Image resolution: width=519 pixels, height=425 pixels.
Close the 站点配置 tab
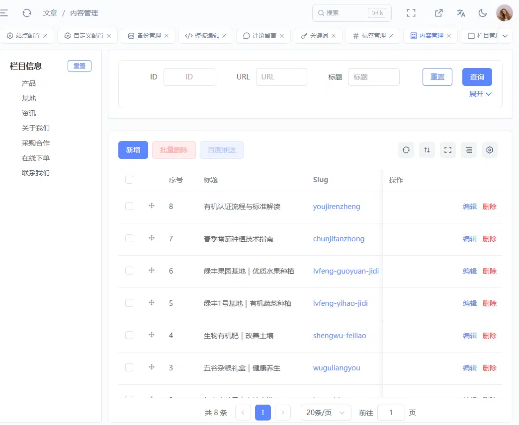click(x=45, y=36)
